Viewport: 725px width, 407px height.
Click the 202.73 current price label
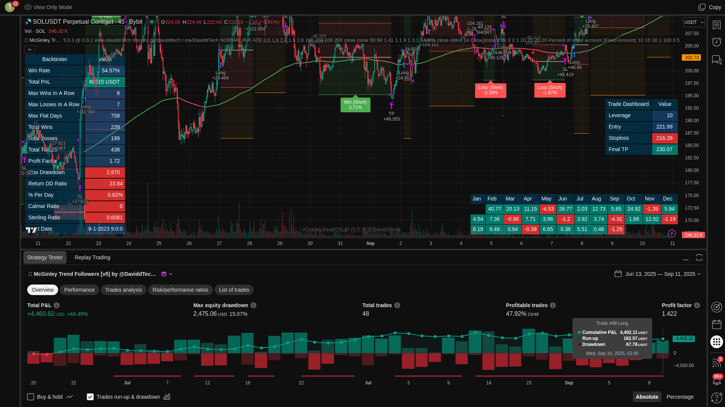pos(691,58)
